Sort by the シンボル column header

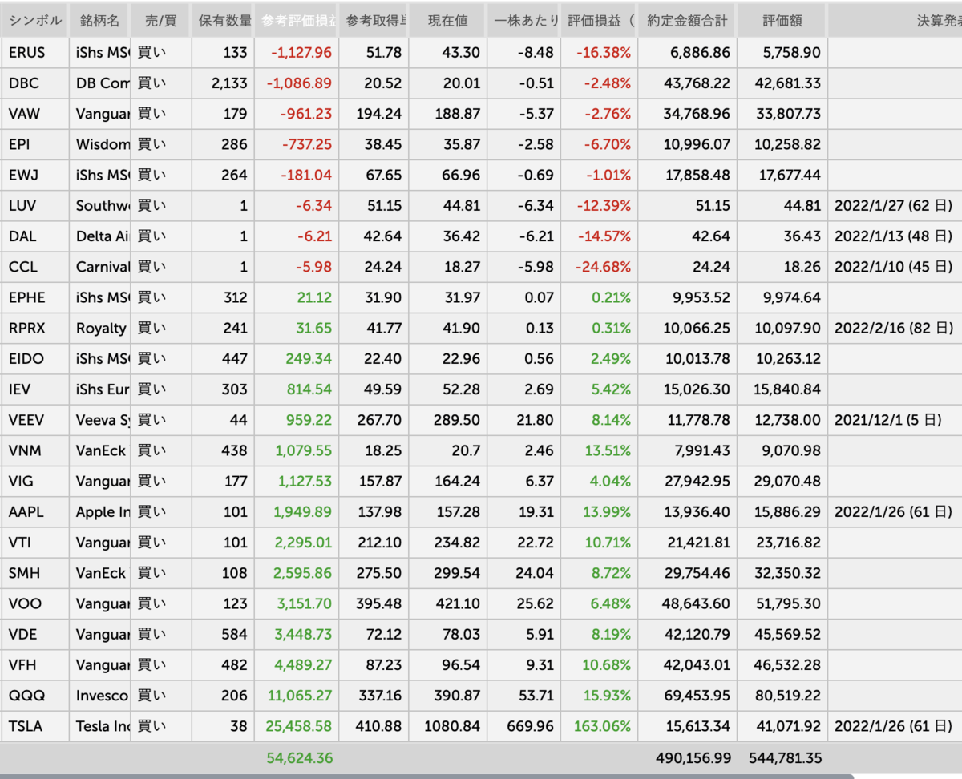[34, 21]
